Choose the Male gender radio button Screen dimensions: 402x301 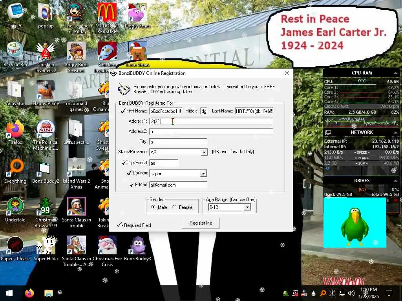(x=153, y=207)
